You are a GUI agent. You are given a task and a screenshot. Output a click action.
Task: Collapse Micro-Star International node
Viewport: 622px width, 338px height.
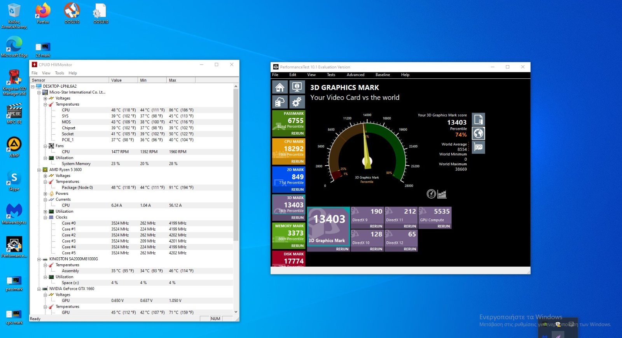tap(39, 92)
